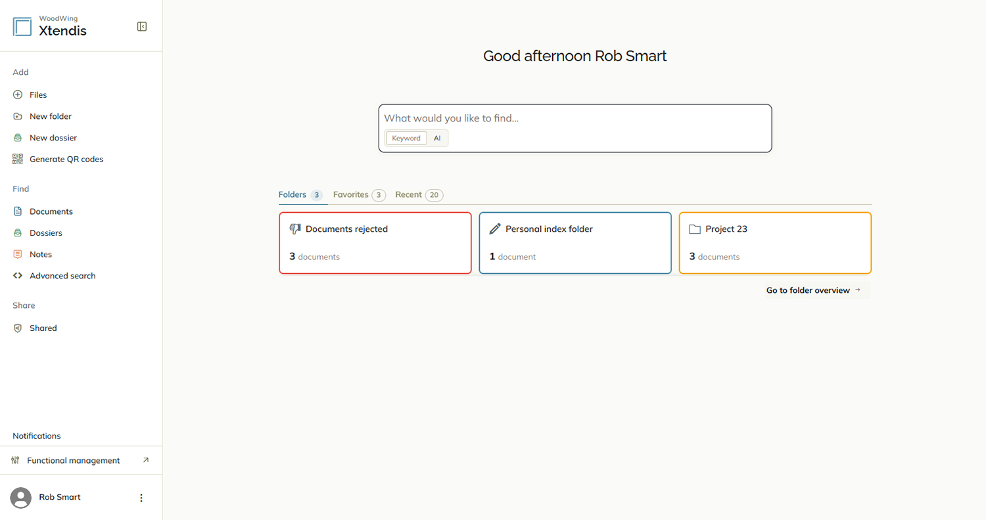Open Notes from the sidebar
Image resolution: width=986 pixels, height=520 pixels.
(41, 254)
